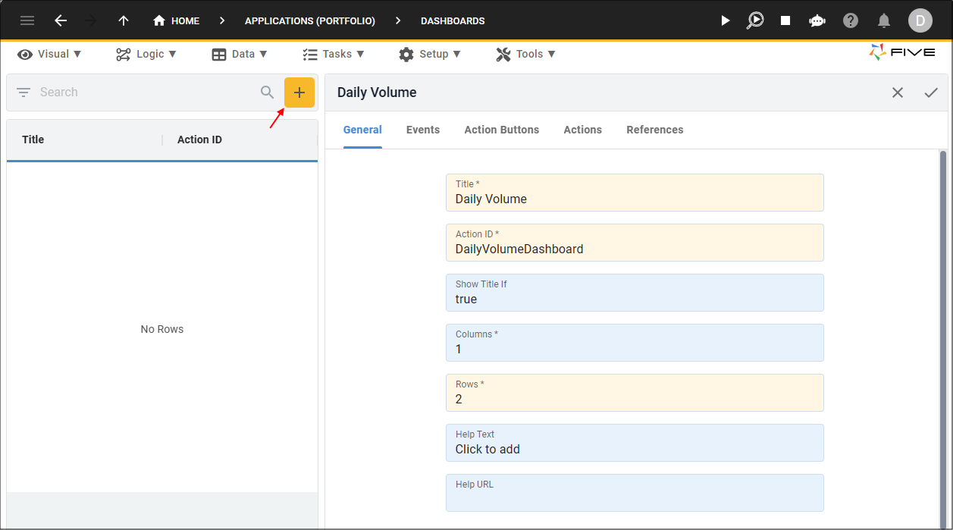Open help question mark icon
This screenshot has width=953, height=530.
click(x=851, y=20)
